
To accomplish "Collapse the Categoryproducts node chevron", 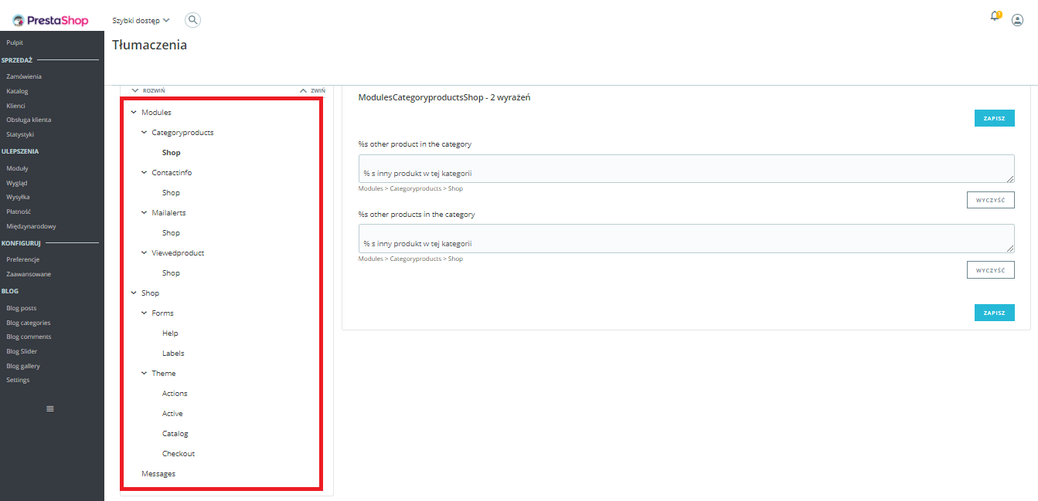I will coord(144,133).
